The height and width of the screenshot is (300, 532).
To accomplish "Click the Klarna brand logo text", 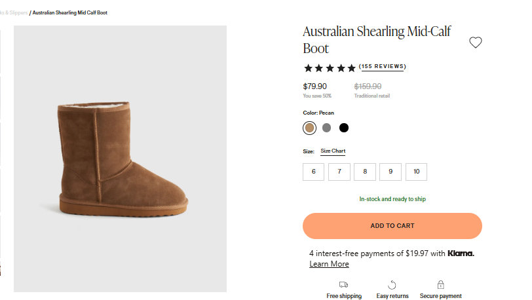I will (x=461, y=253).
